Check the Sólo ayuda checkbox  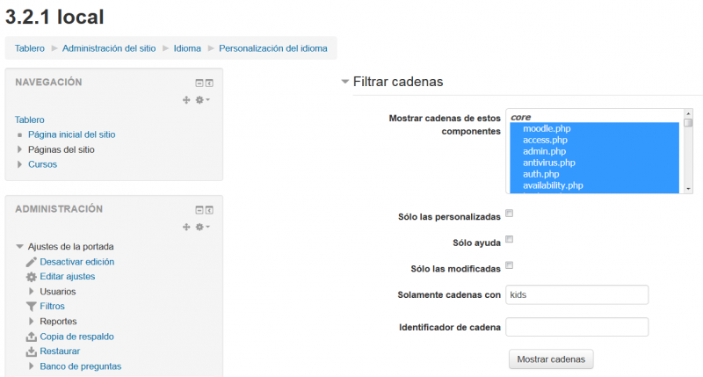[x=510, y=239]
